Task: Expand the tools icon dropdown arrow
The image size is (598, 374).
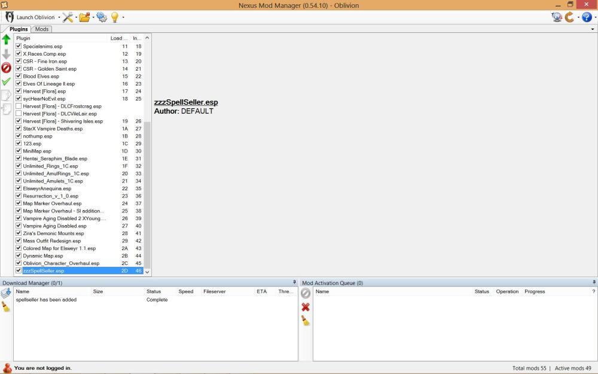Action: coord(76,17)
